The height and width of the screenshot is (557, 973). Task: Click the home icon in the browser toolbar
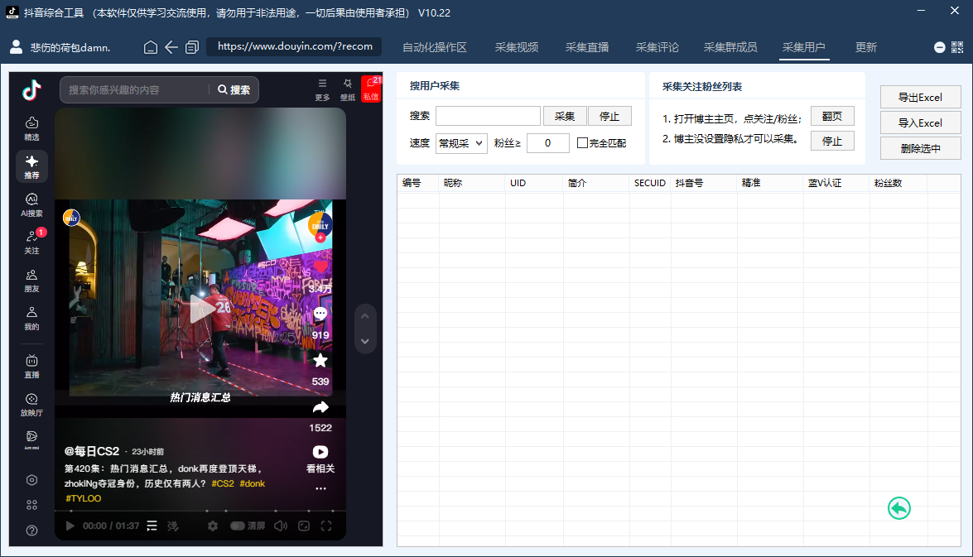150,47
